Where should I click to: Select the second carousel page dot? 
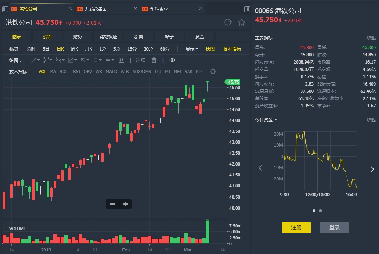click(320, 211)
